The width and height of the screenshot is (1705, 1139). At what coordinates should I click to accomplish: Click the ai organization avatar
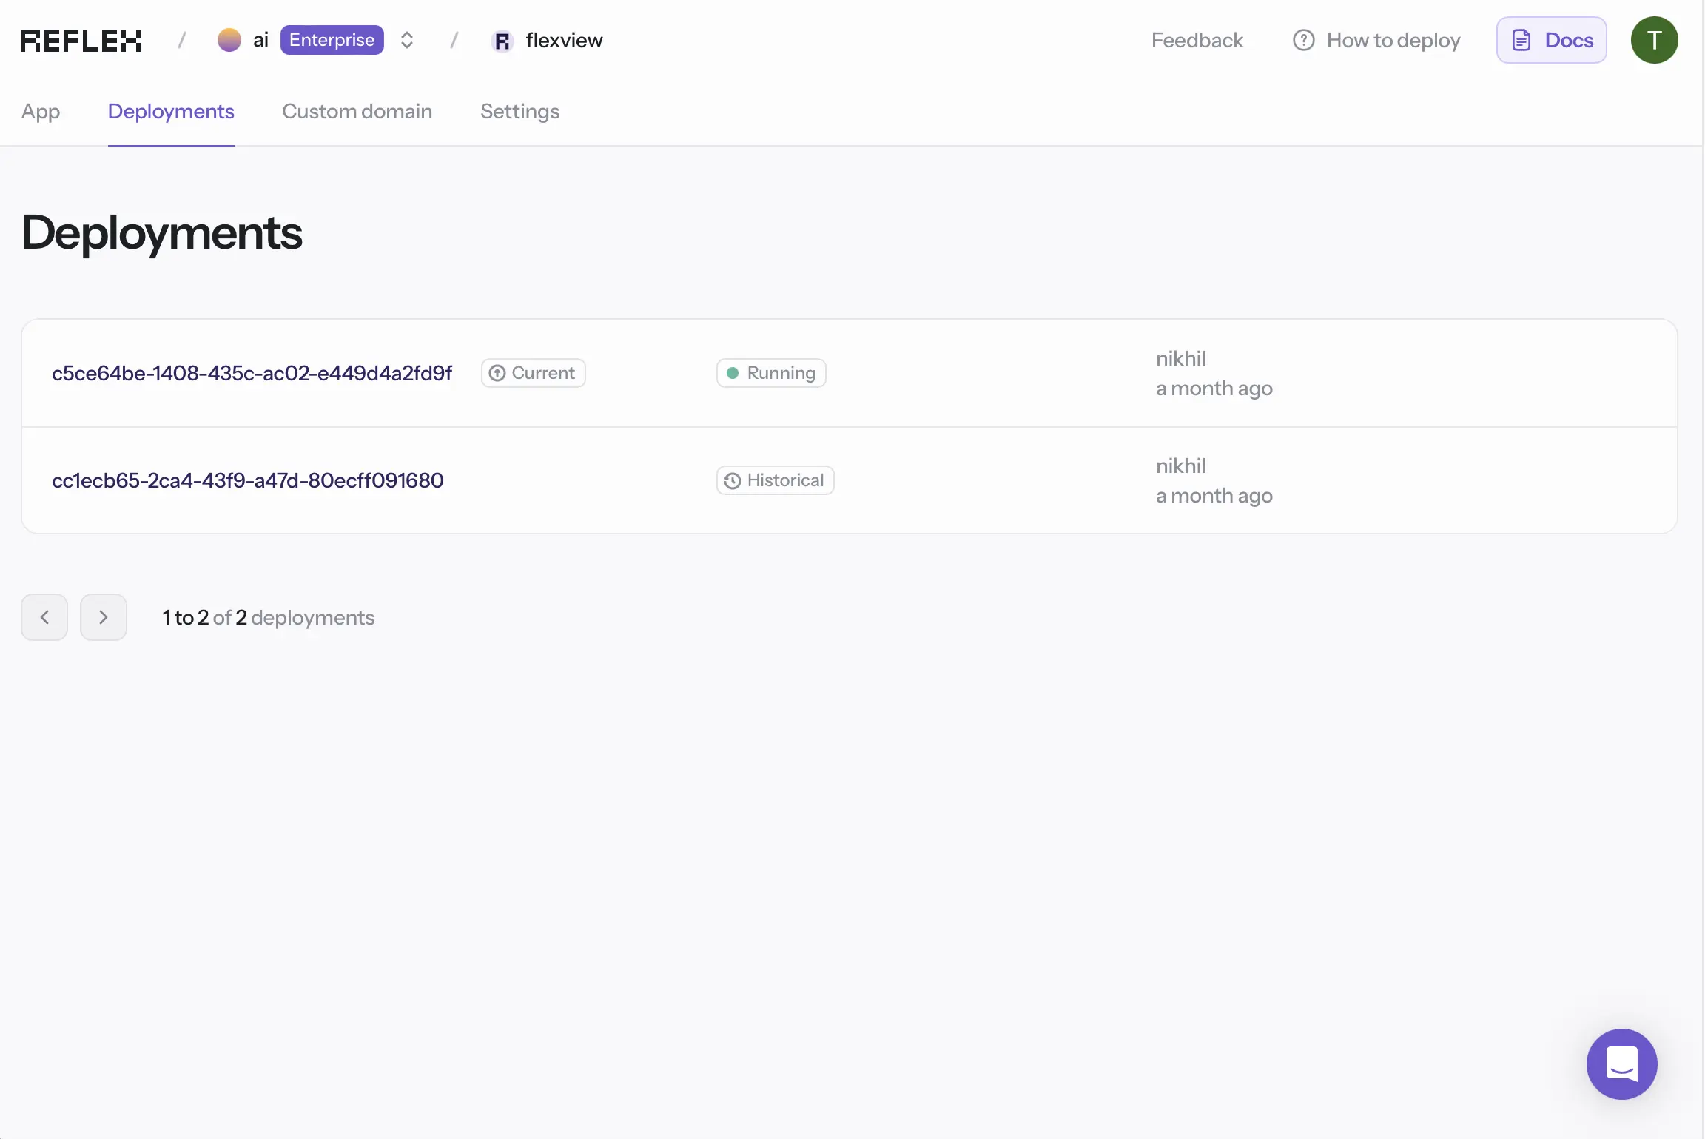(229, 40)
